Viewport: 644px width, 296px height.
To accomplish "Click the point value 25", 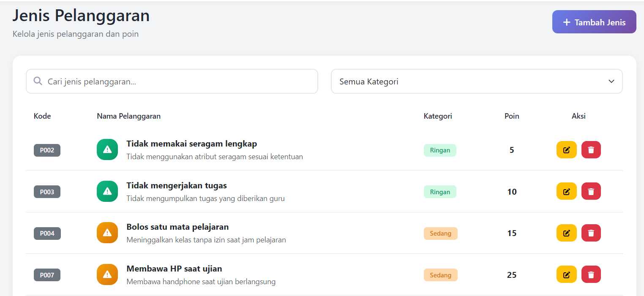I will pos(512,275).
